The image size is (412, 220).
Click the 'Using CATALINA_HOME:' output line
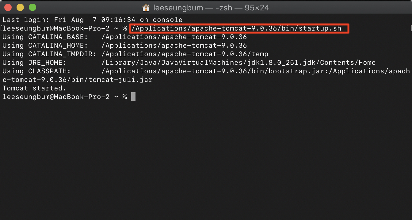tap(124, 46)
